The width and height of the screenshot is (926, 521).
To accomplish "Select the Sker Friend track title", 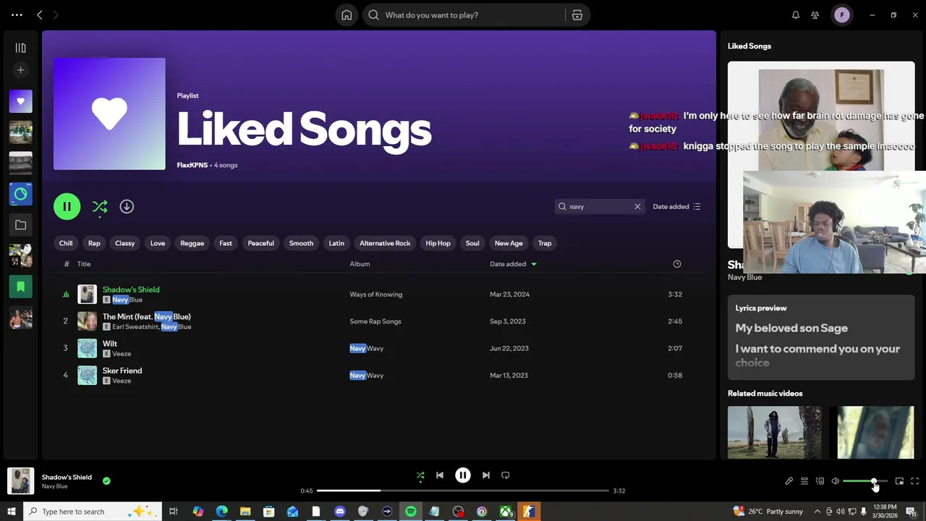I will click(122, 370).
